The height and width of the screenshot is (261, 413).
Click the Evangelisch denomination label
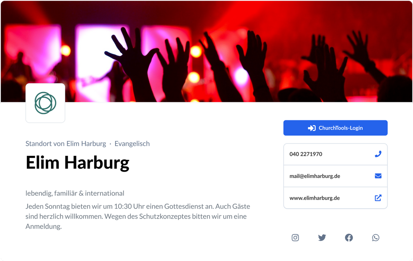(x=132, y=144)
